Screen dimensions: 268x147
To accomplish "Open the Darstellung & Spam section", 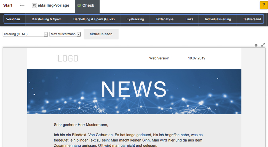I will (x=47, y=19).
